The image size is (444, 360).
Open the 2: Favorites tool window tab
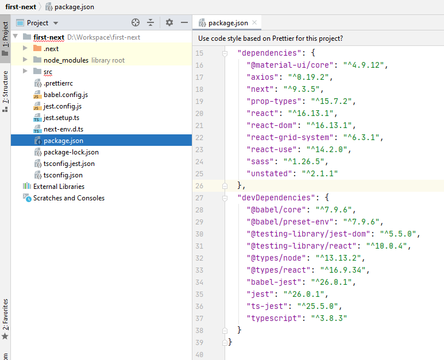pyautogui.click(x=5, y=319)
